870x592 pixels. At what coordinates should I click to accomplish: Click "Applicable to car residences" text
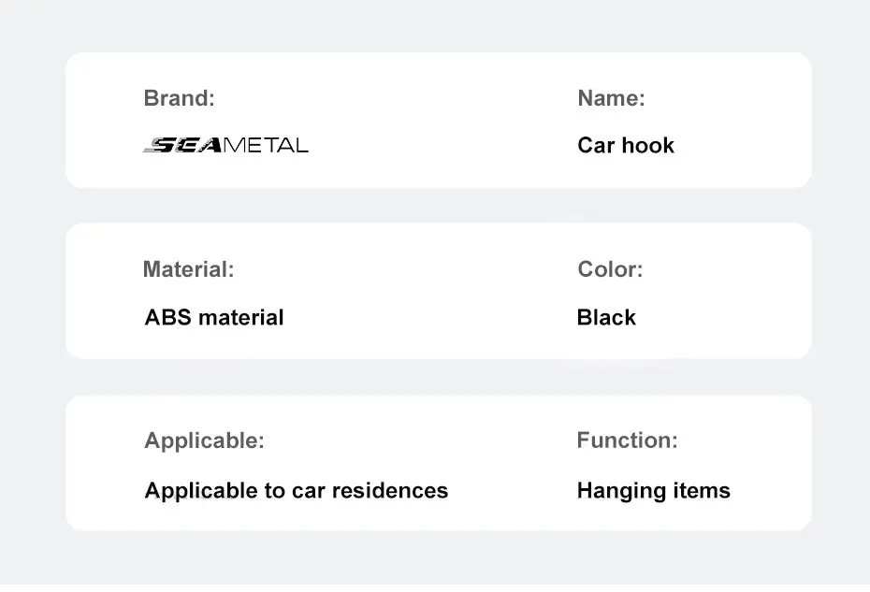tap(296, 490)
